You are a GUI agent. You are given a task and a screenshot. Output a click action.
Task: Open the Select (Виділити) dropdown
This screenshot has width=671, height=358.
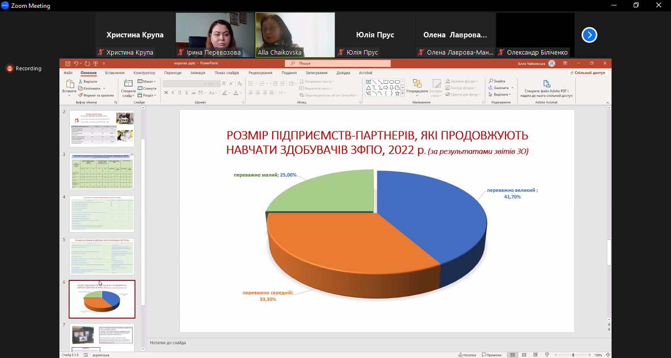(x=500, y=94)
